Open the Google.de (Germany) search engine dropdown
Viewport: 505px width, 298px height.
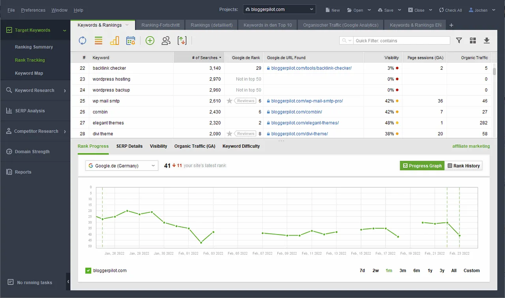tap(122, 166)
